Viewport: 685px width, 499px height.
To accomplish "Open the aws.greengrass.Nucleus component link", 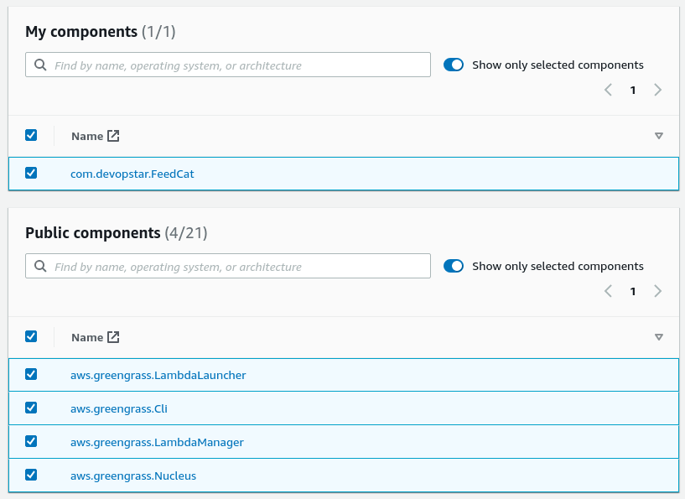I will point(133,474).
